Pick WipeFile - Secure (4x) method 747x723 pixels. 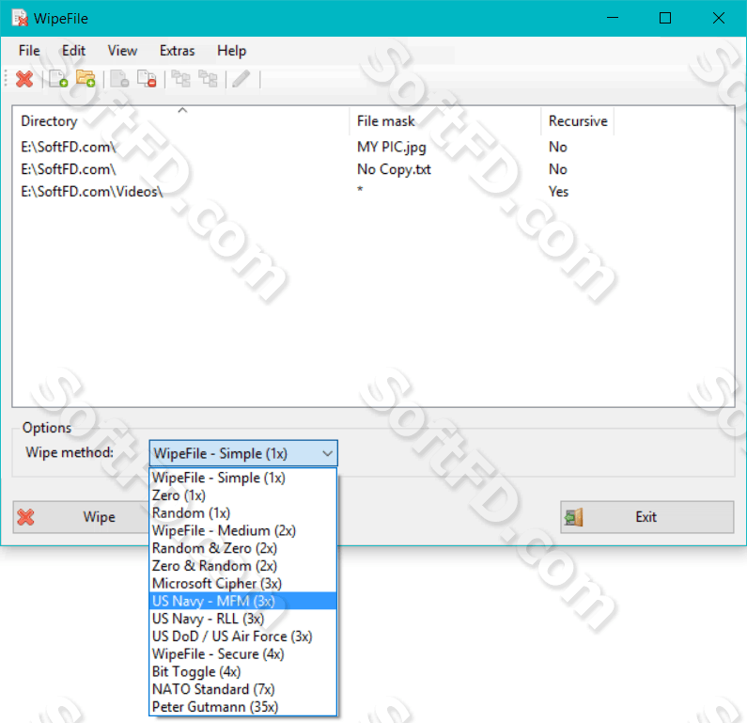[x=243, y=653]
